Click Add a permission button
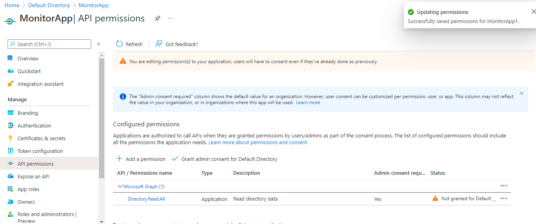536x224 pixels. point(141,159)
